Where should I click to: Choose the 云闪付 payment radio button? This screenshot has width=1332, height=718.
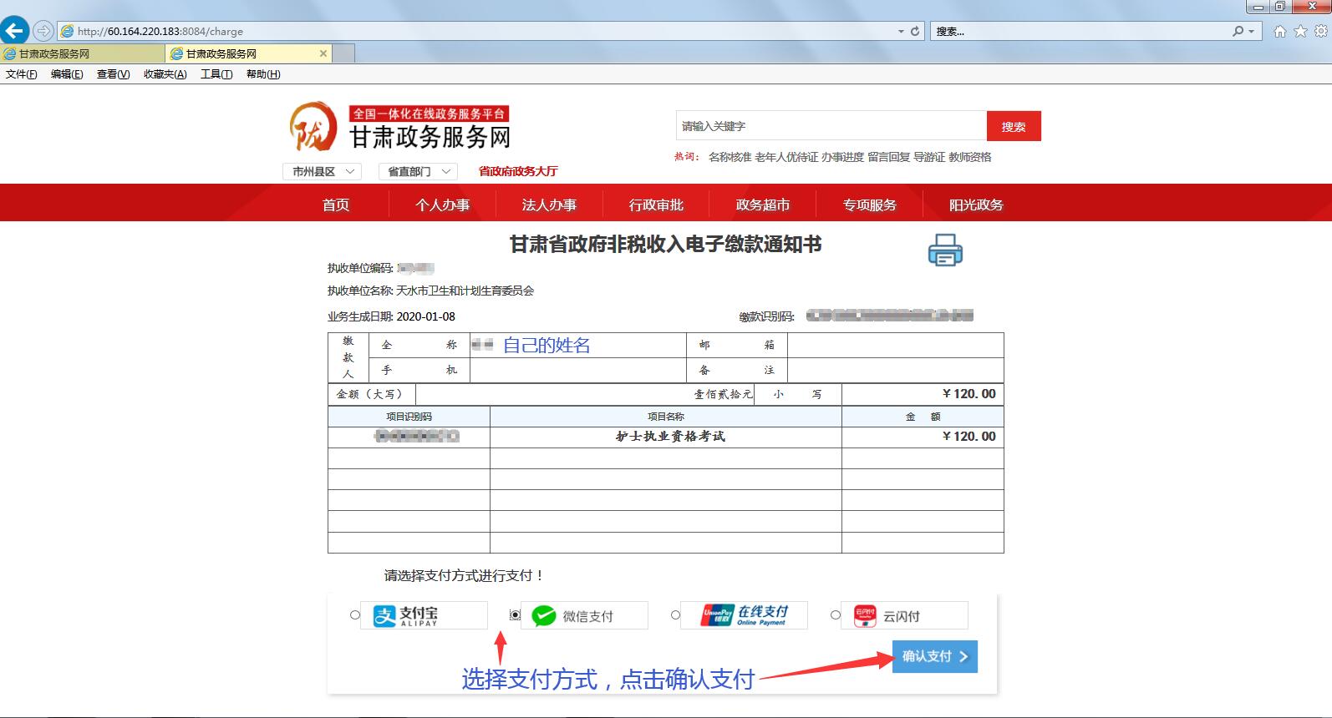pos(836,615)
